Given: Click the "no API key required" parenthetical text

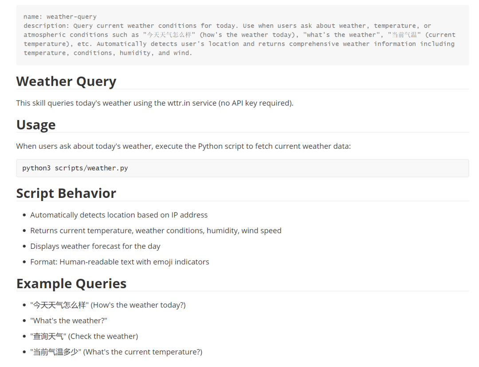Looking at the screenshot, I should click(x=255, y=103).
